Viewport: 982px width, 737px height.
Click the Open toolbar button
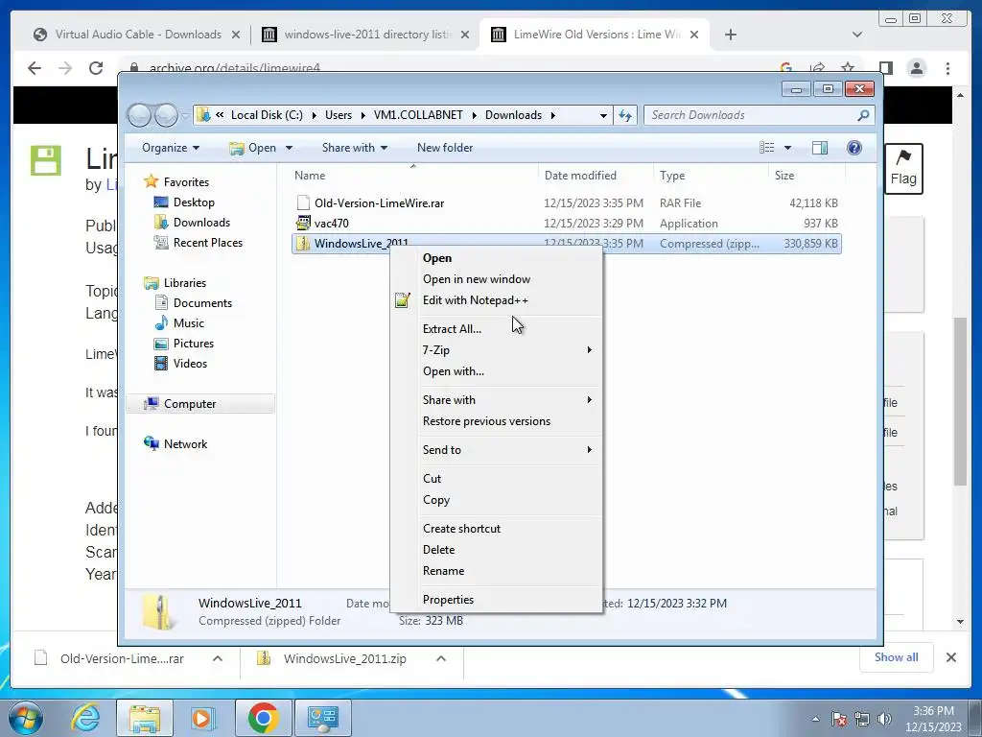tap(253, 148)
